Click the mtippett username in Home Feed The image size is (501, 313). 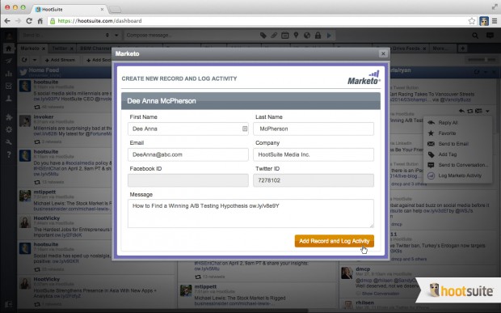click(44, 192)
